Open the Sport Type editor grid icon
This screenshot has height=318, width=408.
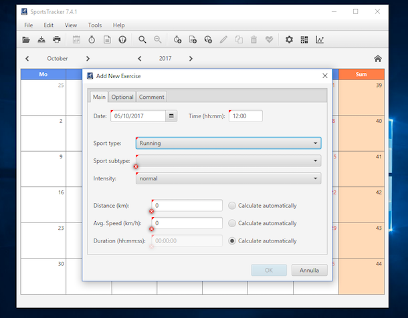click(304, 40)
